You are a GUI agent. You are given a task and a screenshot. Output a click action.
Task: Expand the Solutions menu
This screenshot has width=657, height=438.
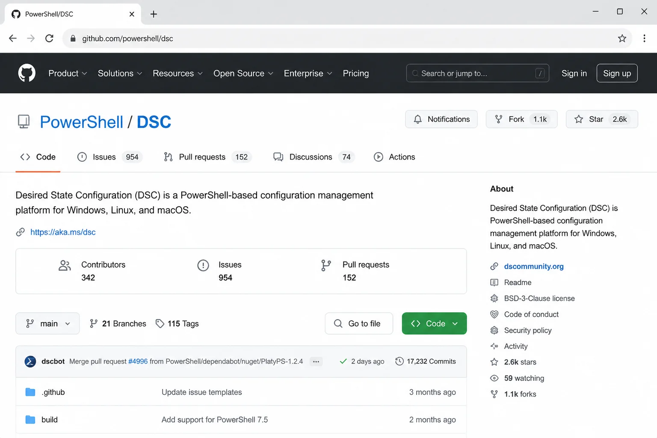click(120, 74)
